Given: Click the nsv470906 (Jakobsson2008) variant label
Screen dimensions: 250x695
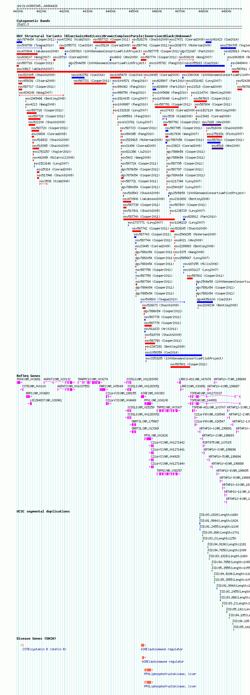Looking at the screenshot, I should coord(144,199).
